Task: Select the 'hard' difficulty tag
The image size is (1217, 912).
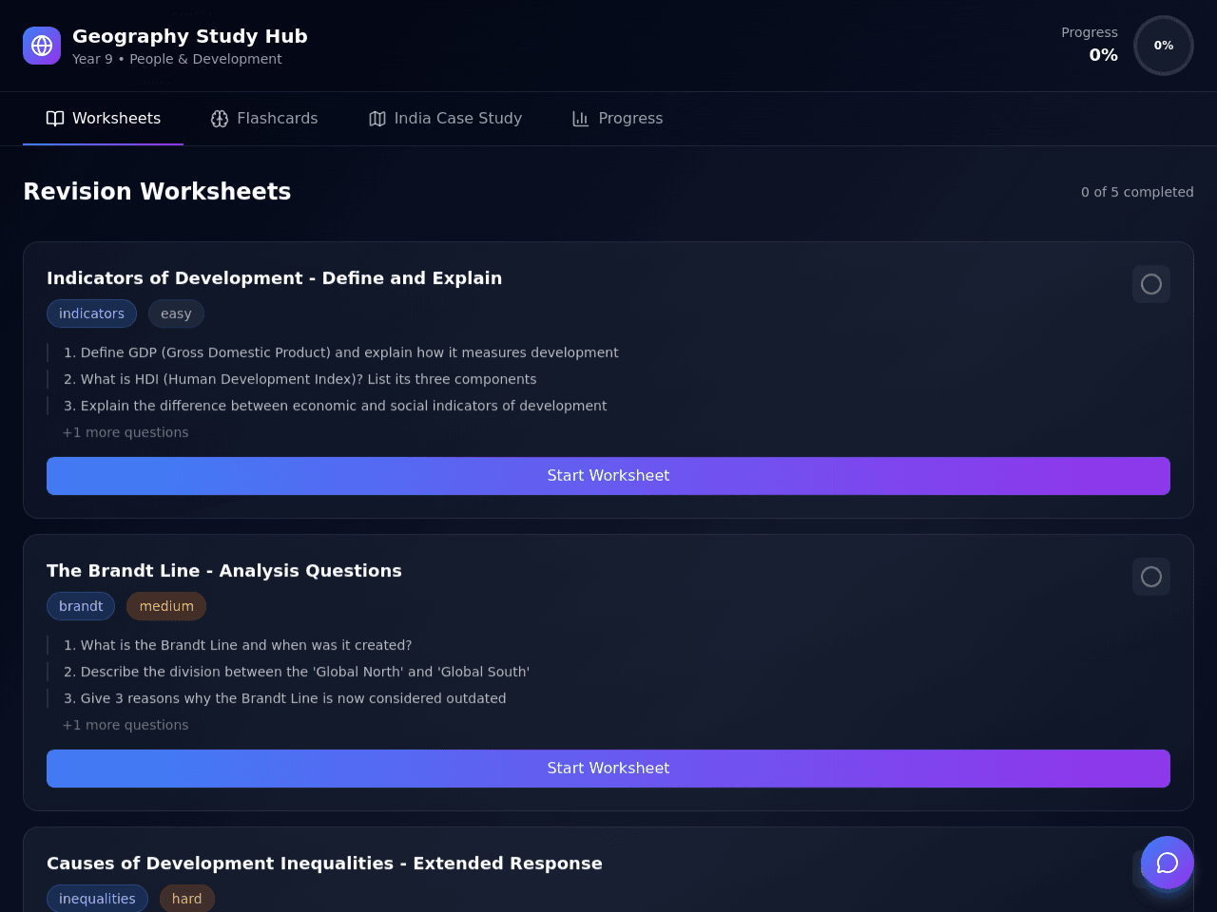Action: 187,899
